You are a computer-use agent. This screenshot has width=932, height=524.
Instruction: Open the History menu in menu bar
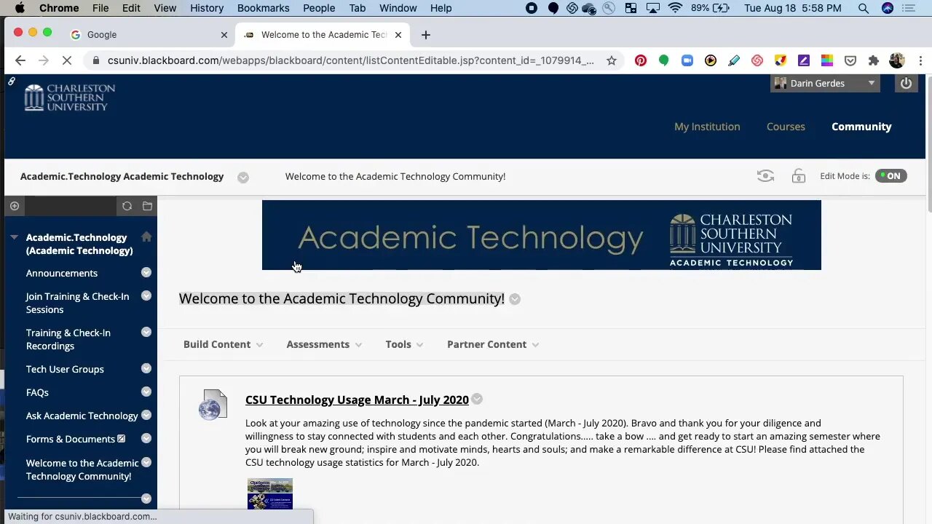pos(207,8)
